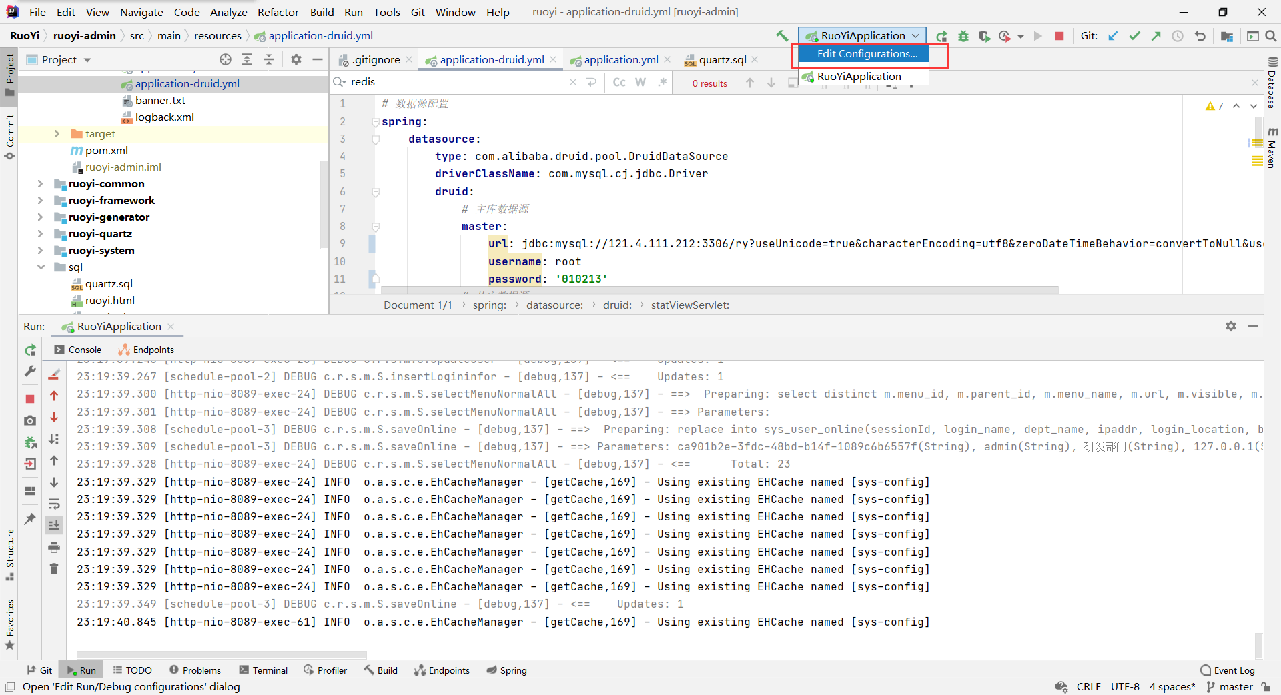1281x695 pixels.
Task: Show Git history clock icon
Action: pos(1178,36)
